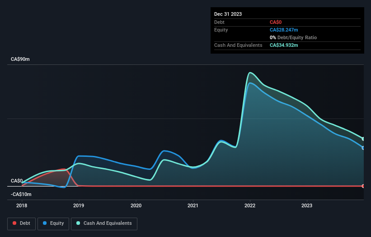The image size is (371, 237).
Task: Click the CA$90m y-axis label
Action: (x=20, y=59)
